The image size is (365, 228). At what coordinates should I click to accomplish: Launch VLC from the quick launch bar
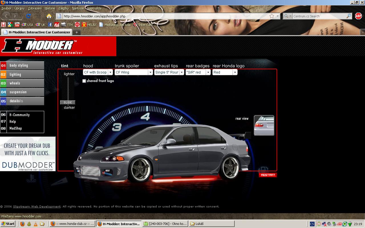36,224
